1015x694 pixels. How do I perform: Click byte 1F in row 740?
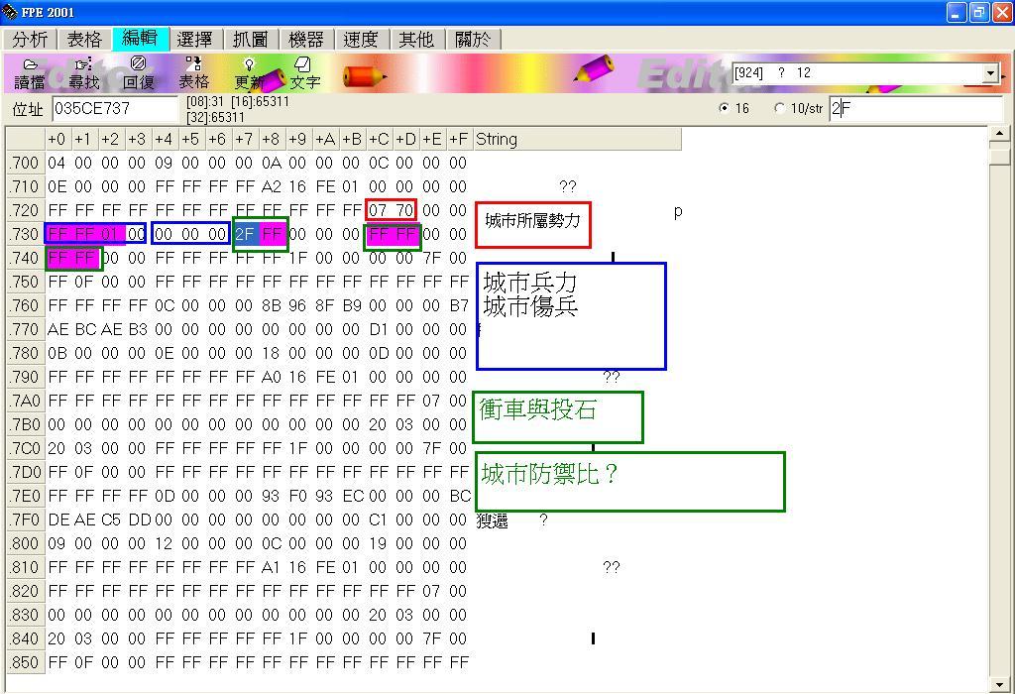[x=297, y=258]
